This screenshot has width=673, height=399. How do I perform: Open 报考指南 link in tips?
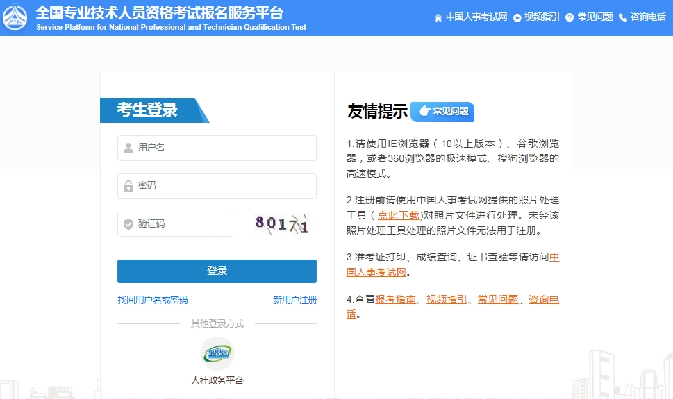point(395,299)
